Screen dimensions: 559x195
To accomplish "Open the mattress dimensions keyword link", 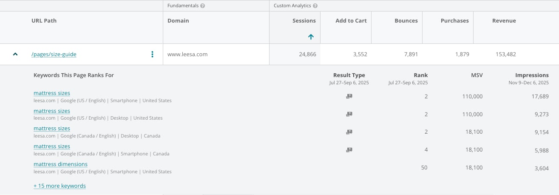I will coord(60,164).
